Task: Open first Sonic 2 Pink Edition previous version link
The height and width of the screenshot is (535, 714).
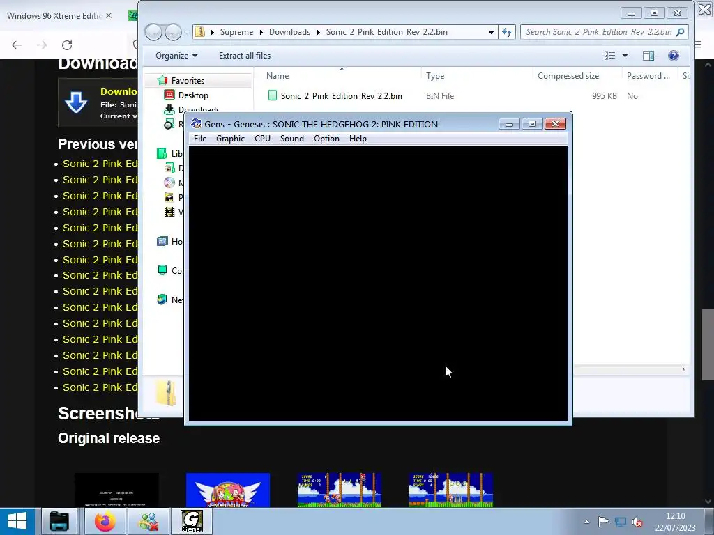Action: pyautogui.click(x=100, y=164)
